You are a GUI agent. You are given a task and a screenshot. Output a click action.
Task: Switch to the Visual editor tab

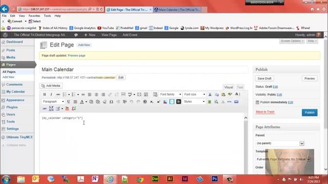(x=229, y=87)
